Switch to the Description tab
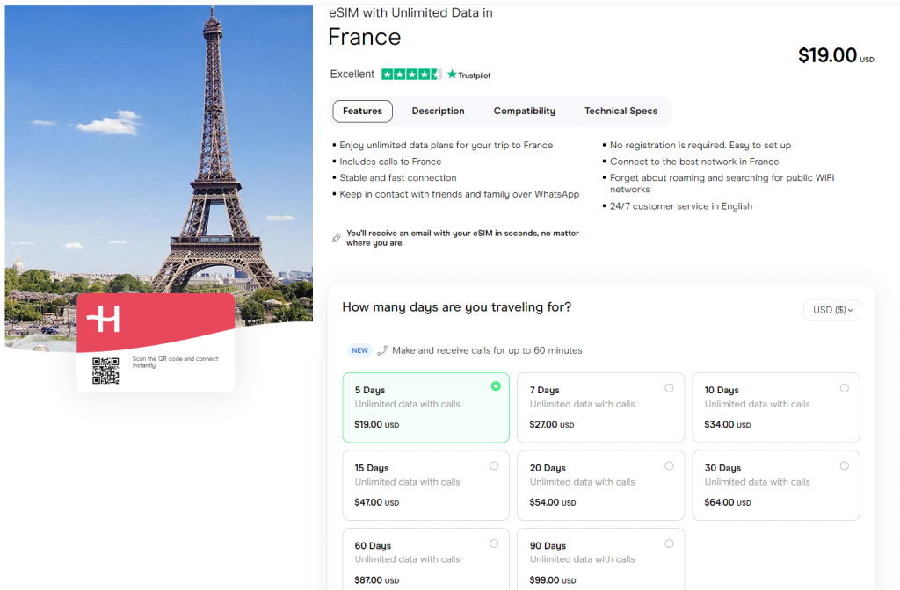Viewport: 900px width, 590px height. tap(438, 111)
